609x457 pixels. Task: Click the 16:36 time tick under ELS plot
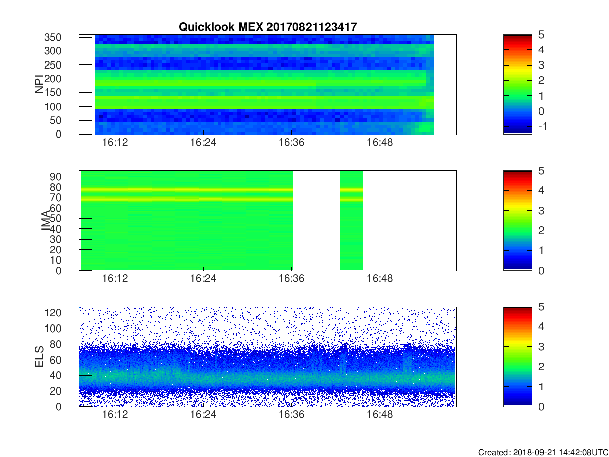tap(292, 415)
